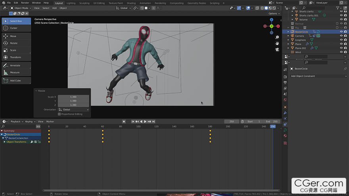This screenshot has height=196, width=349.
Task: Enable Proportional Editing checkbox
Action: coord(59,114)
